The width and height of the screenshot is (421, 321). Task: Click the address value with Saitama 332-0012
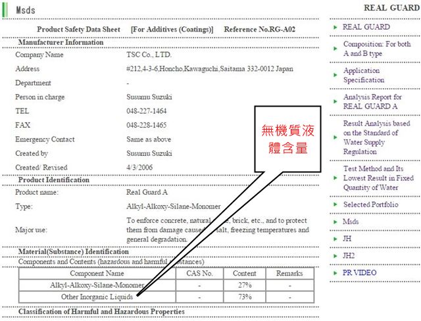tap(210, 68)
